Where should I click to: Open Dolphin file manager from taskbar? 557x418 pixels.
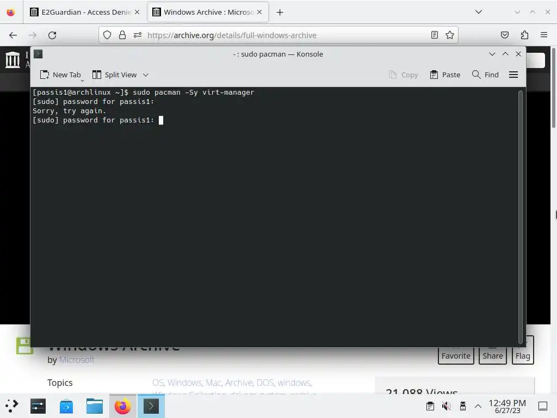(95, 406)
